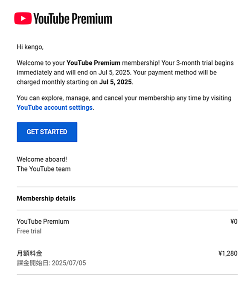250x282 pixels.
Task: Click the divider line above Membership details
Action: coord(127,187)
